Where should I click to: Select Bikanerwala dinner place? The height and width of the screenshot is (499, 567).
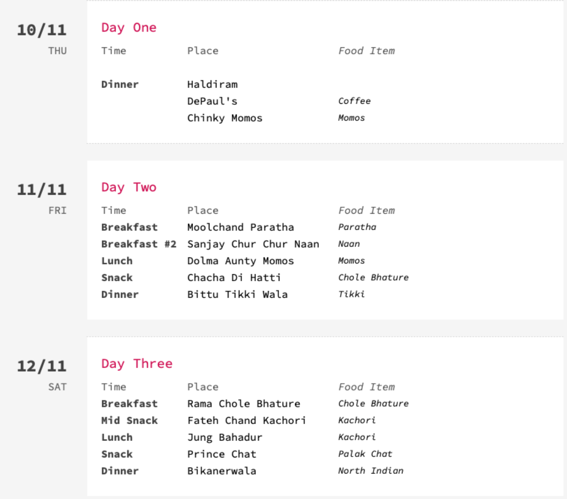point(221,471)
